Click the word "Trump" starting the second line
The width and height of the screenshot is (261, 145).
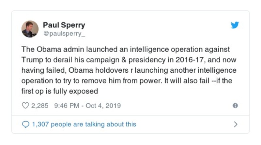31,60
